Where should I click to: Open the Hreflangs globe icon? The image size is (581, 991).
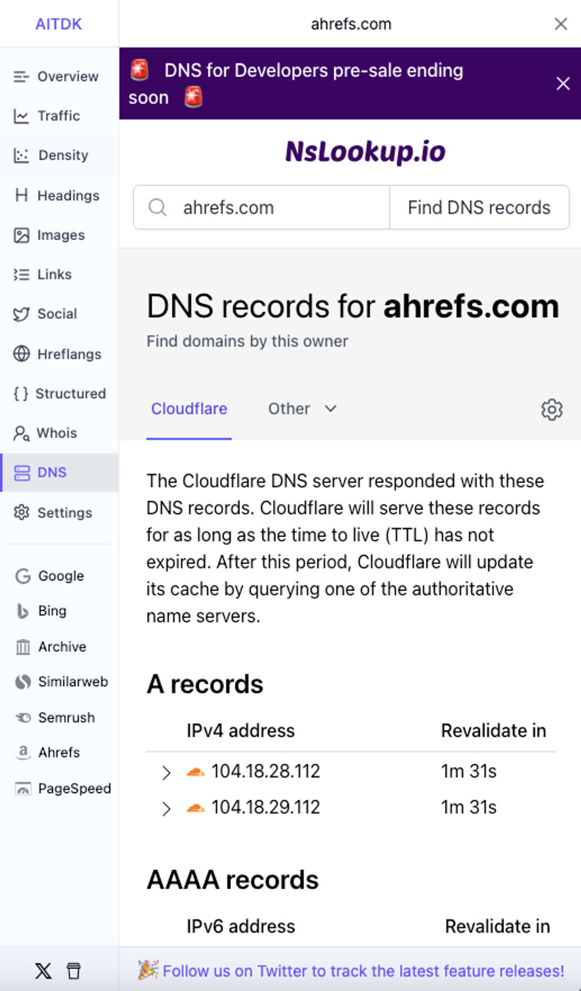(21, 354)
